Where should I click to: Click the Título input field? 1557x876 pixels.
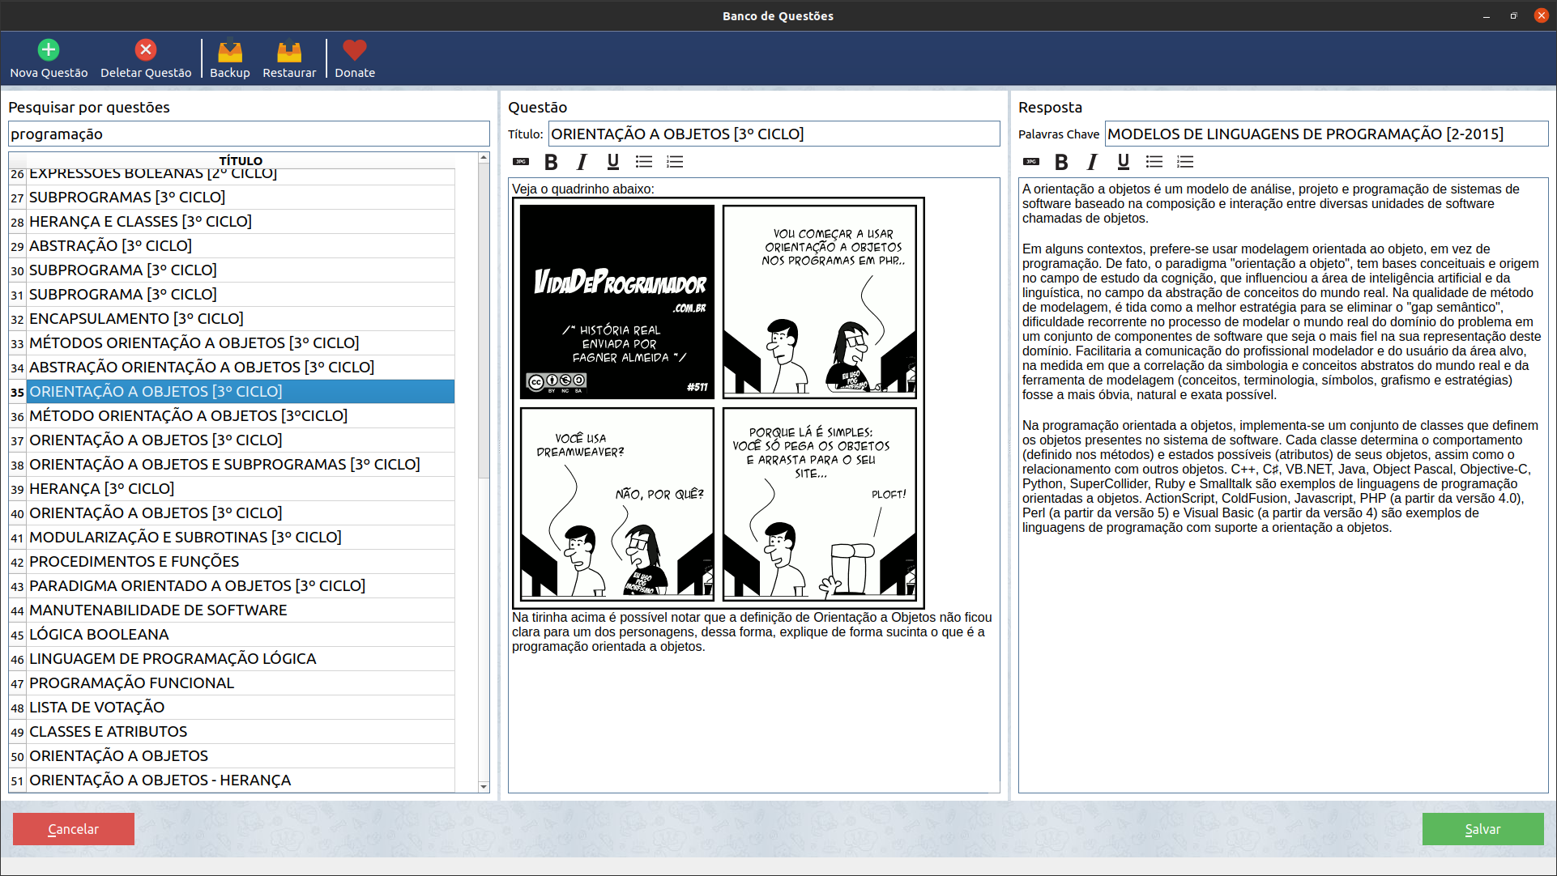pyautogui.click(x=774, y=134)
